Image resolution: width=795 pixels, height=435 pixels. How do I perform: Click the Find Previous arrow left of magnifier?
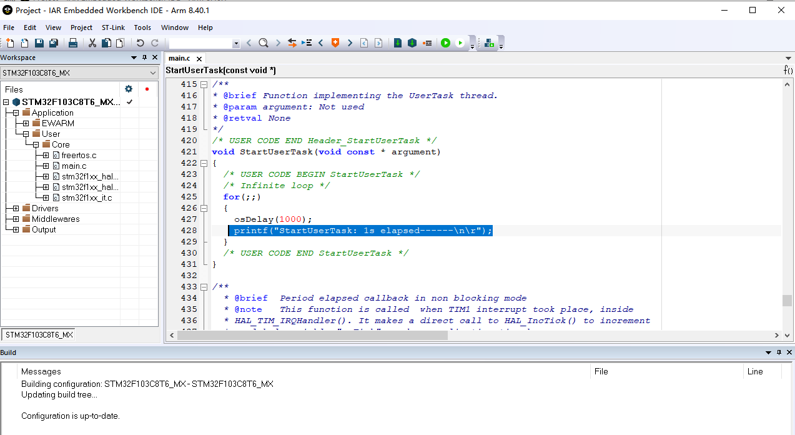[249, 43]
